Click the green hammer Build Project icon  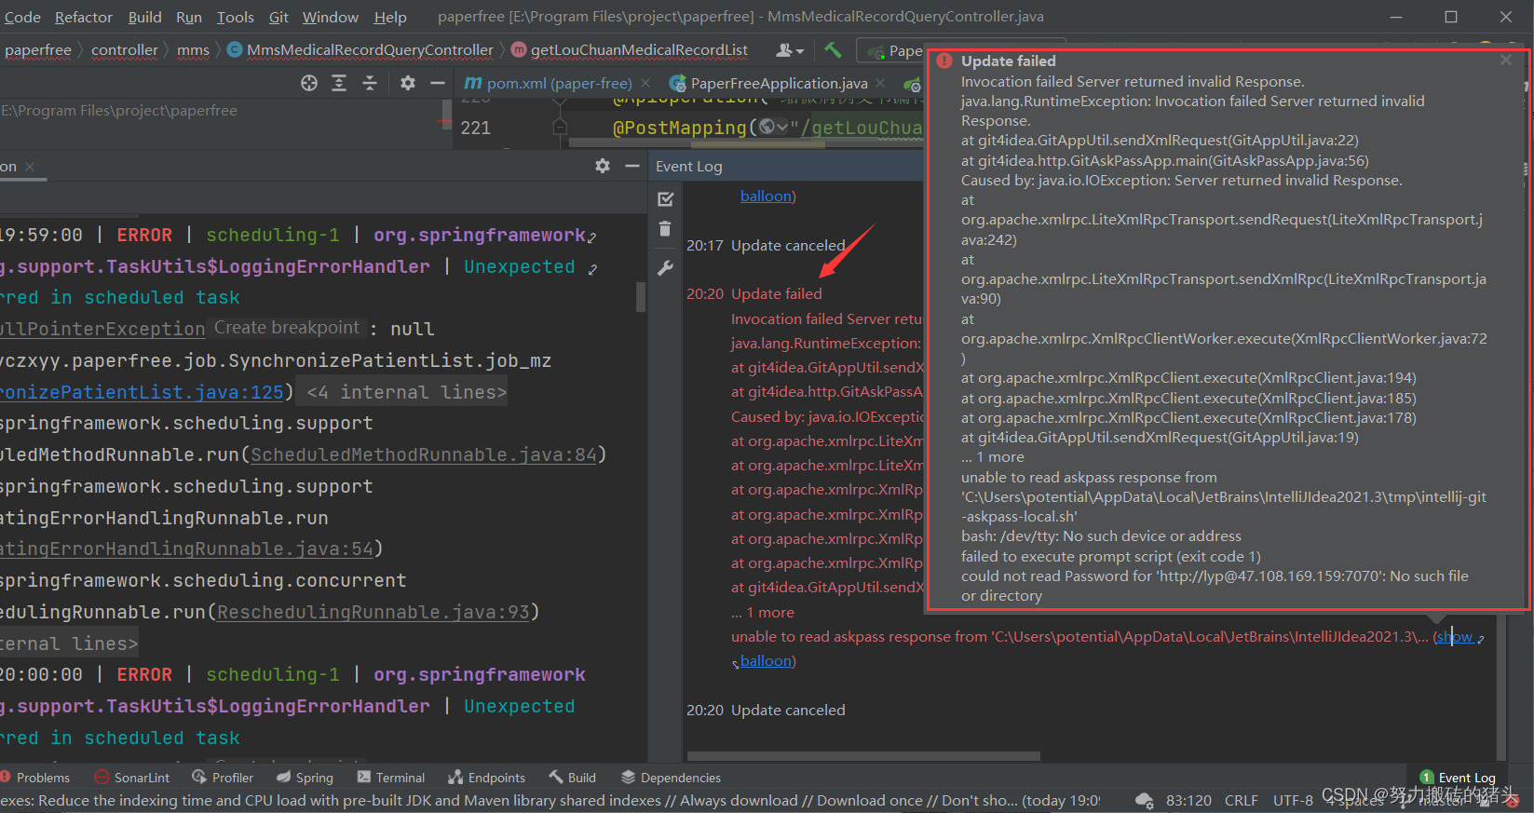833,49
